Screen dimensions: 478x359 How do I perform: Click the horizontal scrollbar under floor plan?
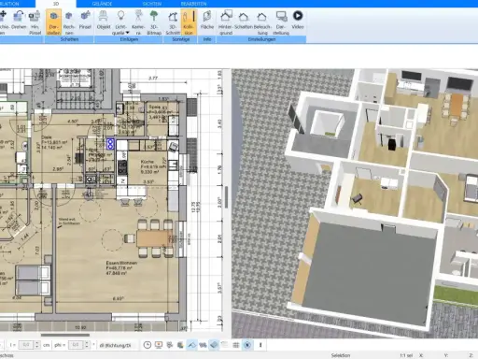[65, 336]
